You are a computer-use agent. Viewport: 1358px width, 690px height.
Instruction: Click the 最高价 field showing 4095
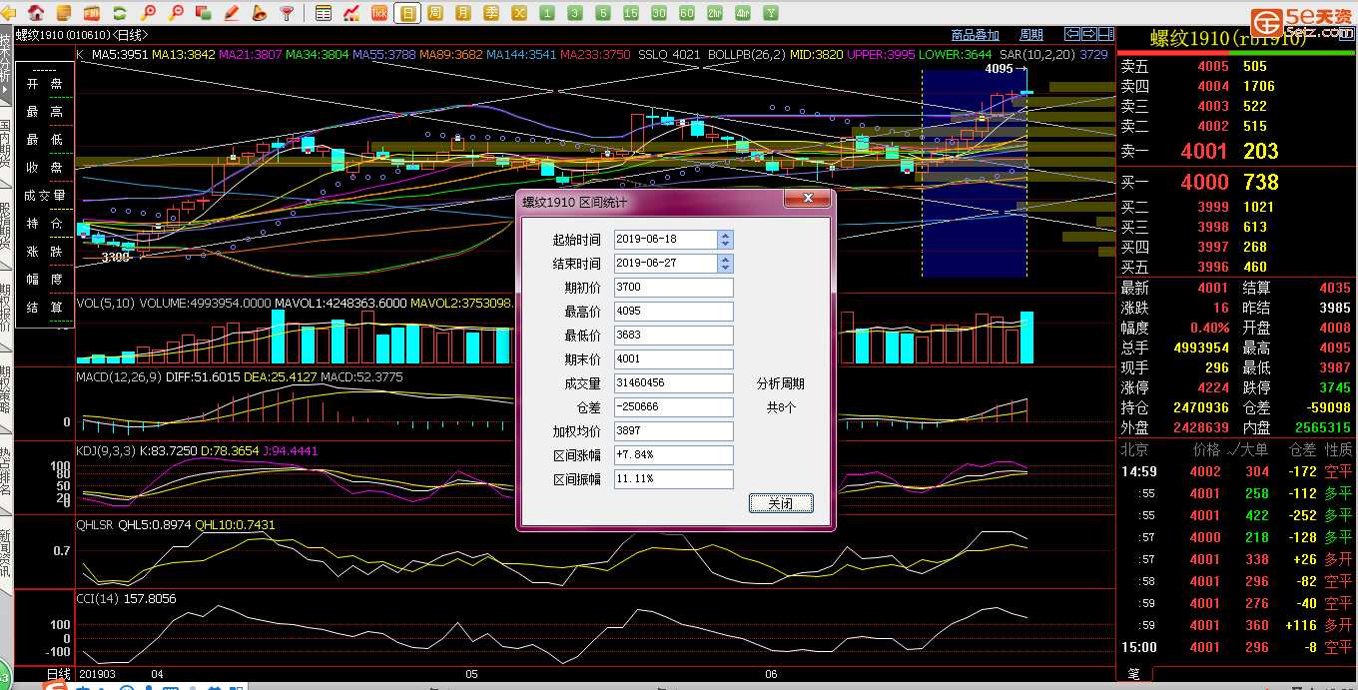pos(674,312)
